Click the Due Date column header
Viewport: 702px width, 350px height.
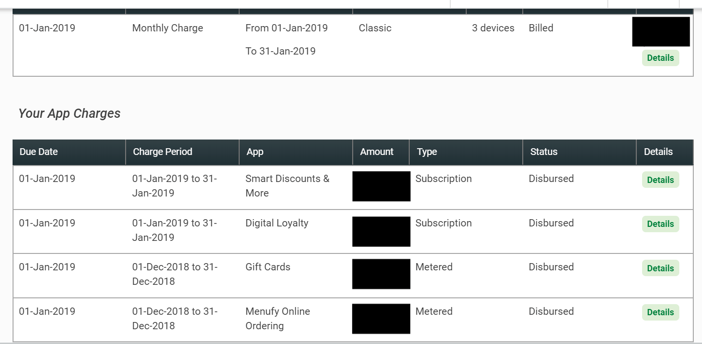tap(39, 152)
